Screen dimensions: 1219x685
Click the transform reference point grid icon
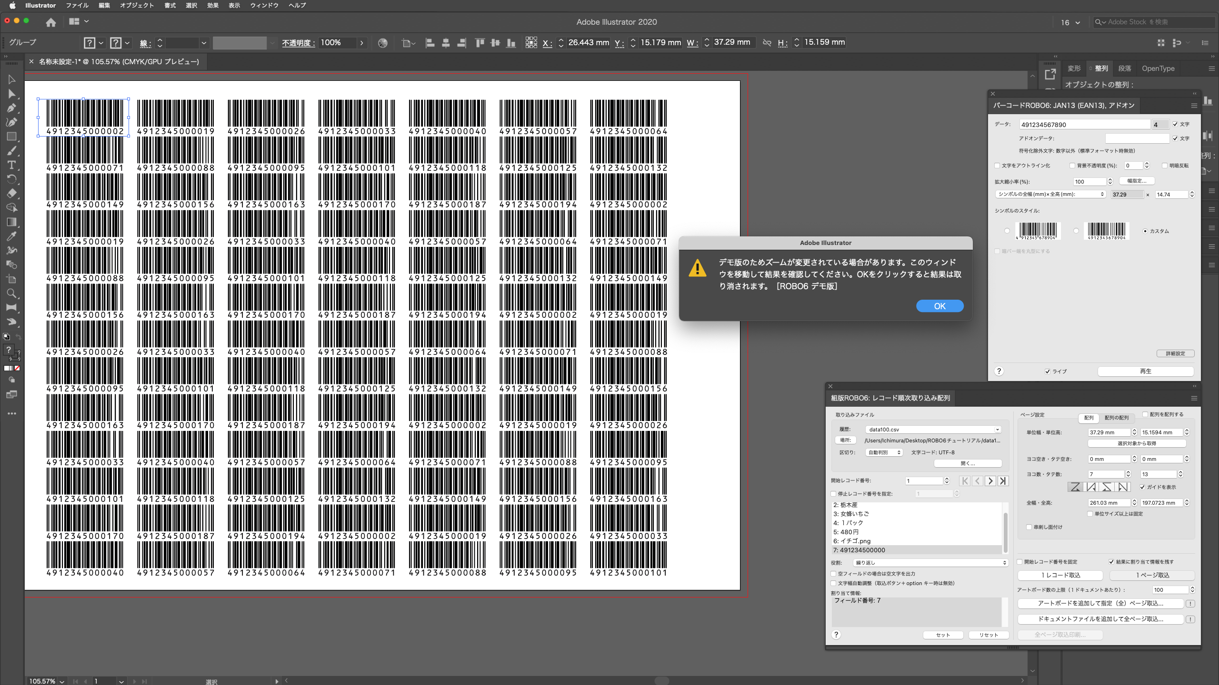click(531, 43)
